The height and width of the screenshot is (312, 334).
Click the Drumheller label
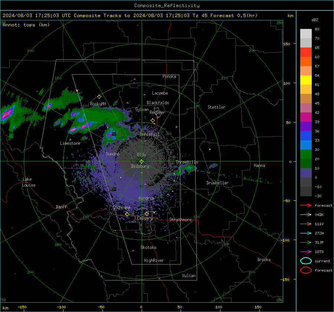[x=217, y=183]
